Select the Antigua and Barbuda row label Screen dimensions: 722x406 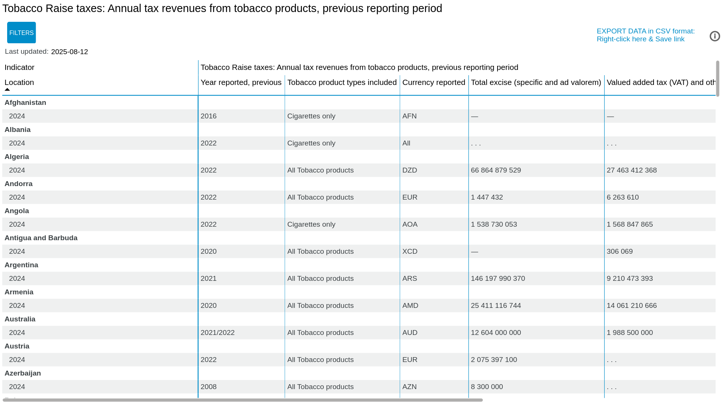41,238
